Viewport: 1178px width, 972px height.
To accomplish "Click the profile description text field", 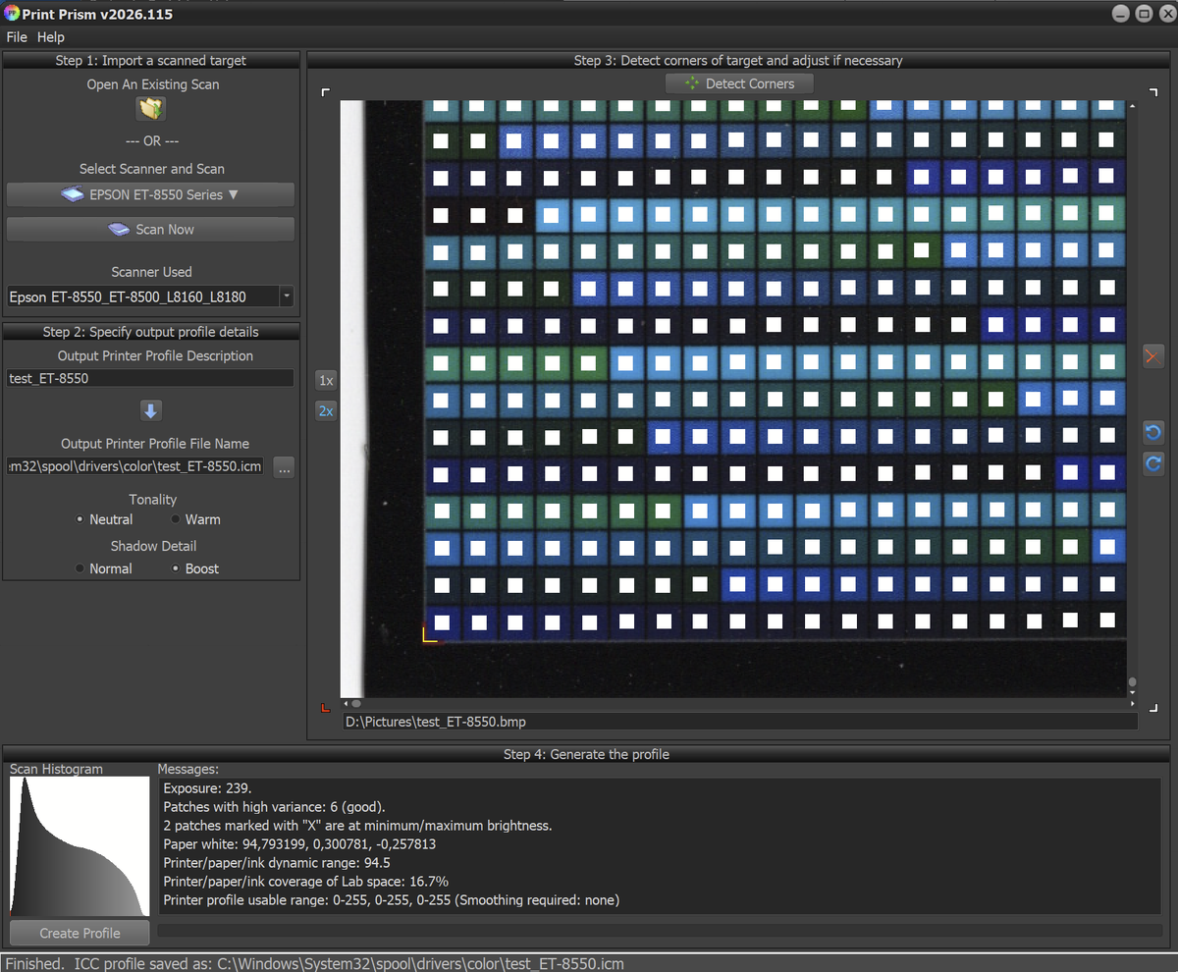I will click(x=150, y=378).
